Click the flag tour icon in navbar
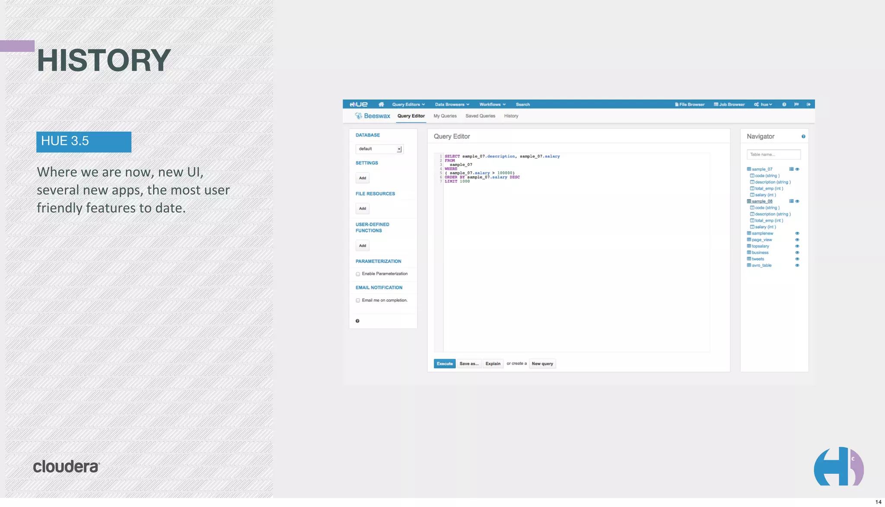 tap(796, 105)
